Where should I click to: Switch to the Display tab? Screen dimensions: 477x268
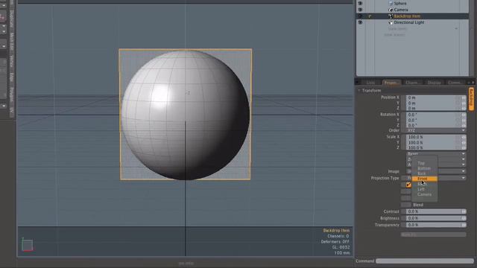(434, 83)
